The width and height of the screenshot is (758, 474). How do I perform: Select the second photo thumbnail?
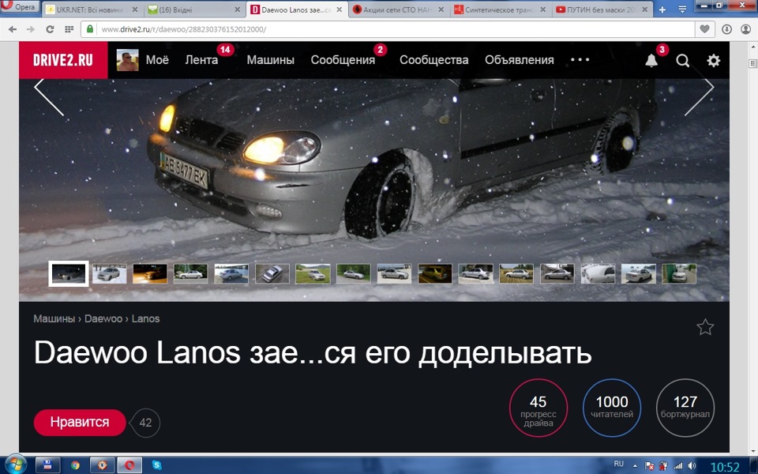pos(109,274)
